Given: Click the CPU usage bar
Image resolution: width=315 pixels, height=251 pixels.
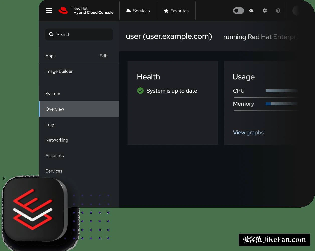Looking at the screenshot, I should [x=282, y=91].
